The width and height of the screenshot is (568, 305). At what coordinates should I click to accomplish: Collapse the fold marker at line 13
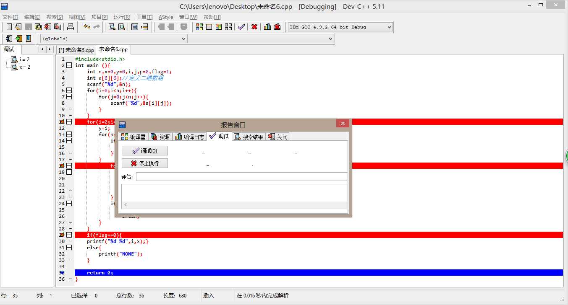tap(69, 134)
